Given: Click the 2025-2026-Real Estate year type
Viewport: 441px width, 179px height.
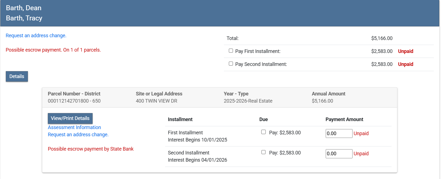Looking at the screenshot, I should point(248,101).
